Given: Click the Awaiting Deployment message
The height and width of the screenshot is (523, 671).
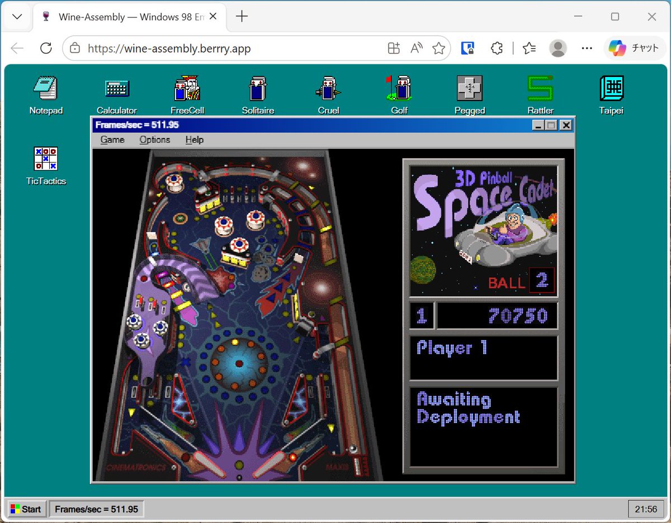Looking at the screenshot, I should point(468,408).
